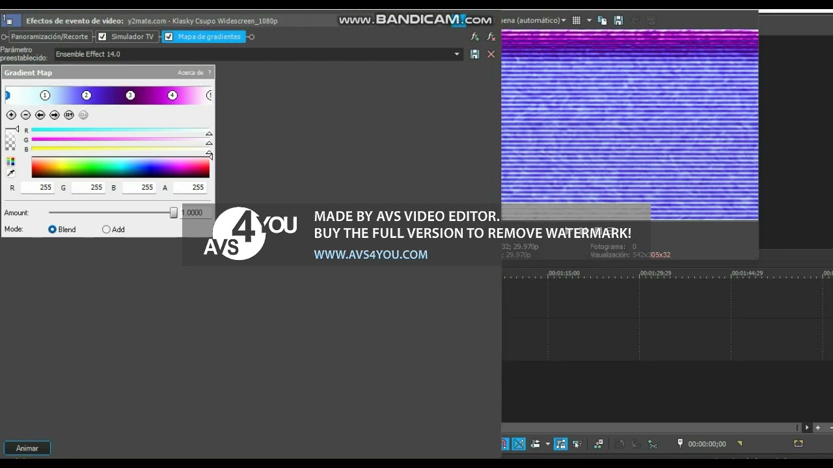The width and height of the screenshot is (833, 468).
Task: Toggle the preview overlay grid icon
Action: [576, 21]
